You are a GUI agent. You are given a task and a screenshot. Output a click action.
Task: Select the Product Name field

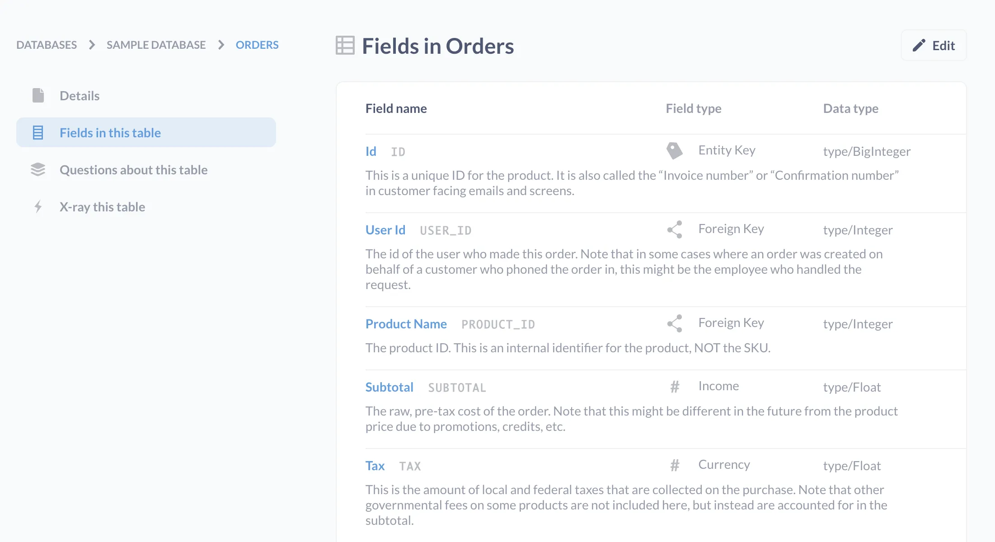point(406,324)
